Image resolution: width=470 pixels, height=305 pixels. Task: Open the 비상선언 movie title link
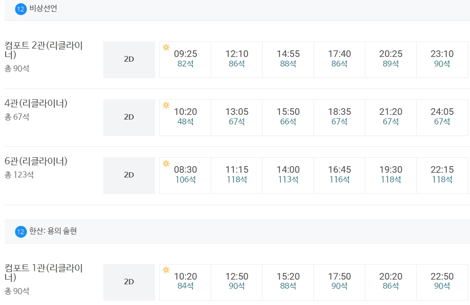(43, 8)
